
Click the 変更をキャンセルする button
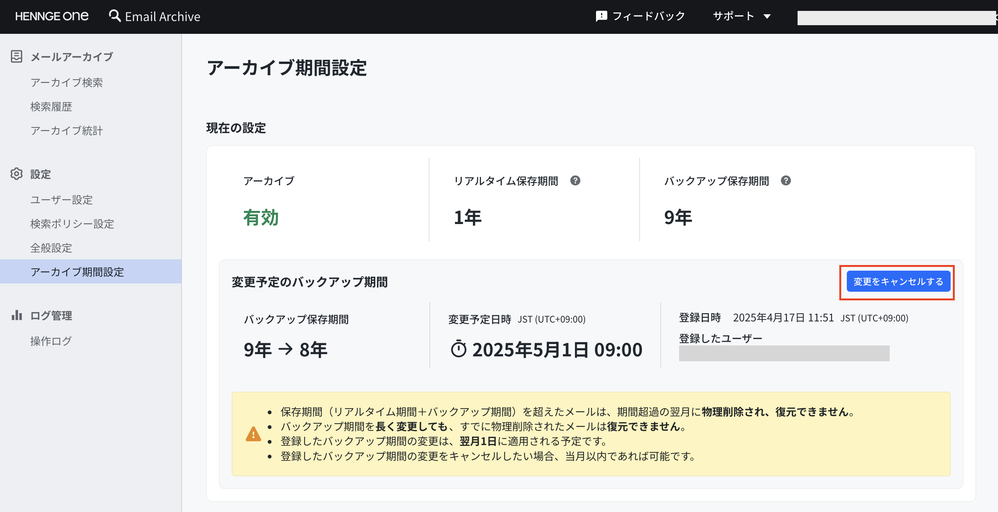point(898,282)
